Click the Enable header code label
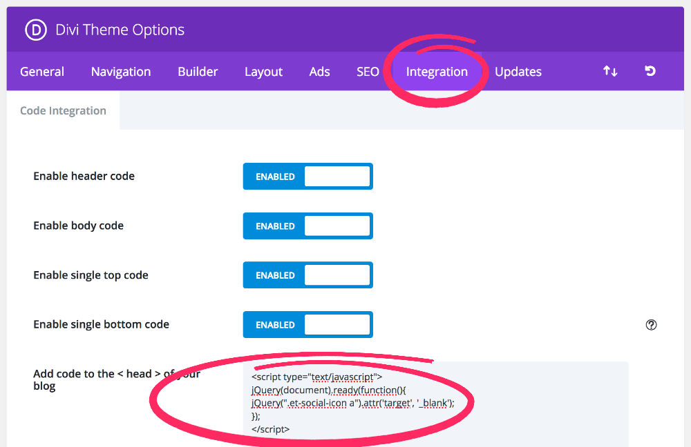The width and height of the screenshot is (691, 447). [x=84, y=177]
